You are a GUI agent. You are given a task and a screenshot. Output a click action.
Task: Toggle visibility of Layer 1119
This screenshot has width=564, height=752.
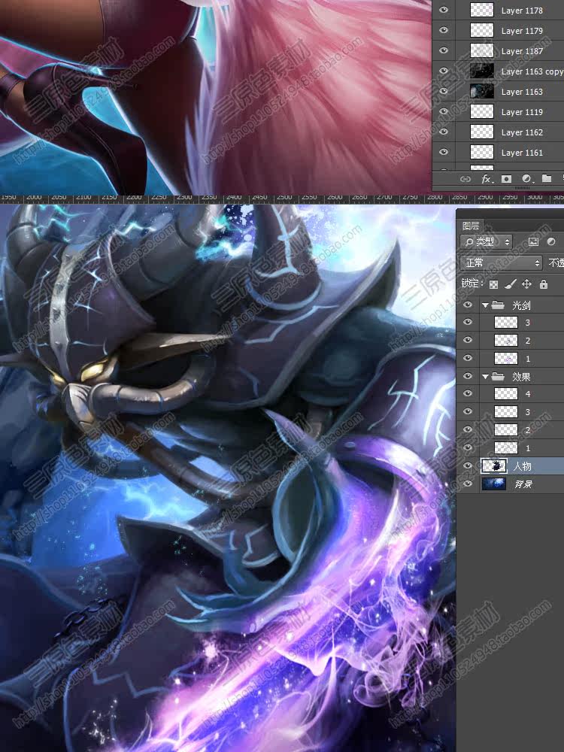pos(444,111)
